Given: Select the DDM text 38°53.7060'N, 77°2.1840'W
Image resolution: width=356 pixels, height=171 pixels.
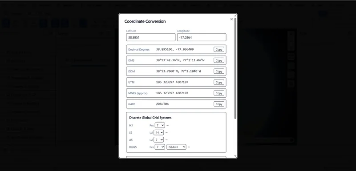Looking at the screenshot, I should click(178, 72).
